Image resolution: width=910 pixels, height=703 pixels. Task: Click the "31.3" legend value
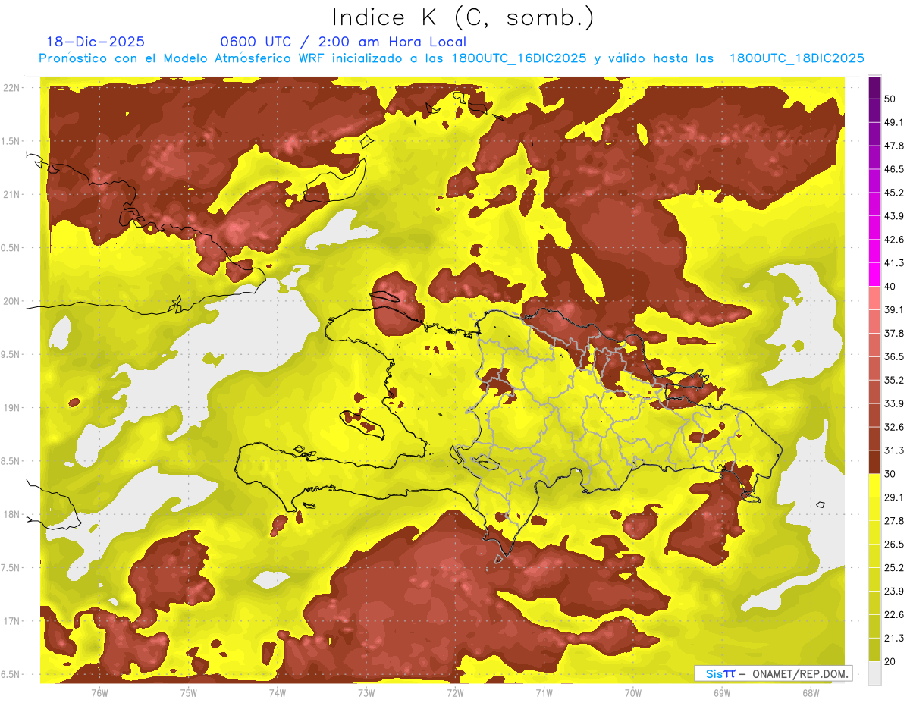click(893, 450)
